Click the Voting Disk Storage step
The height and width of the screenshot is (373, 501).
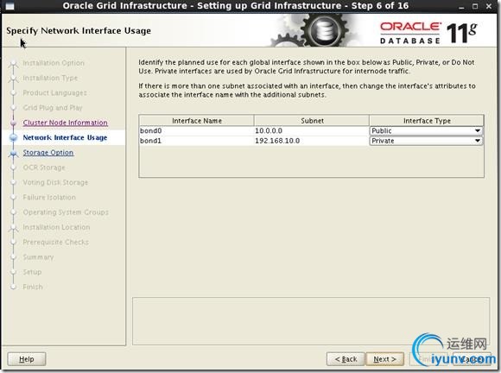pos(55,182)
